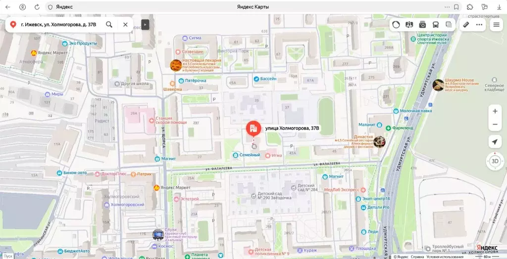507x259 pixels.
Task: Expand the collapsed side panel arrow
Action: coord(145,24)
